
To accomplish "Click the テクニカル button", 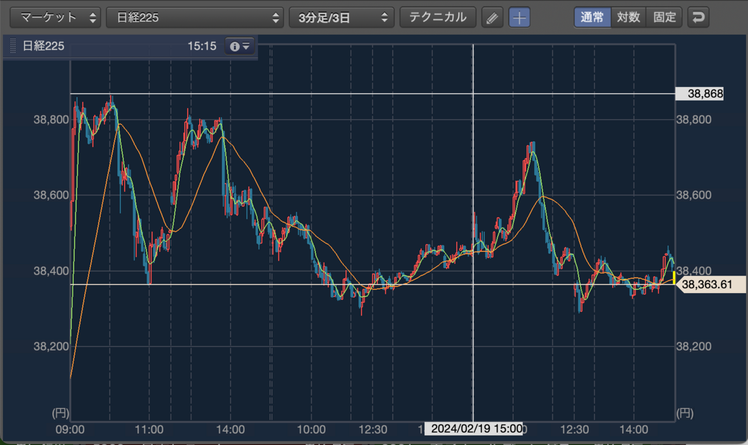I will 438,17.
